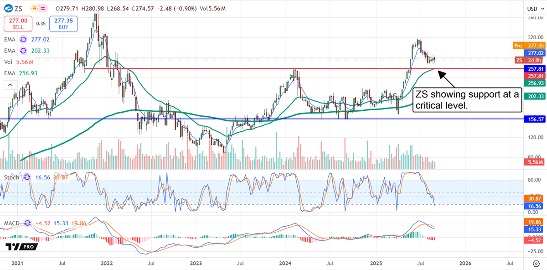Screen dimensions: 547x270
Task: Click the pink approximate-data indicator icon
Action: (x=44, y=8)
